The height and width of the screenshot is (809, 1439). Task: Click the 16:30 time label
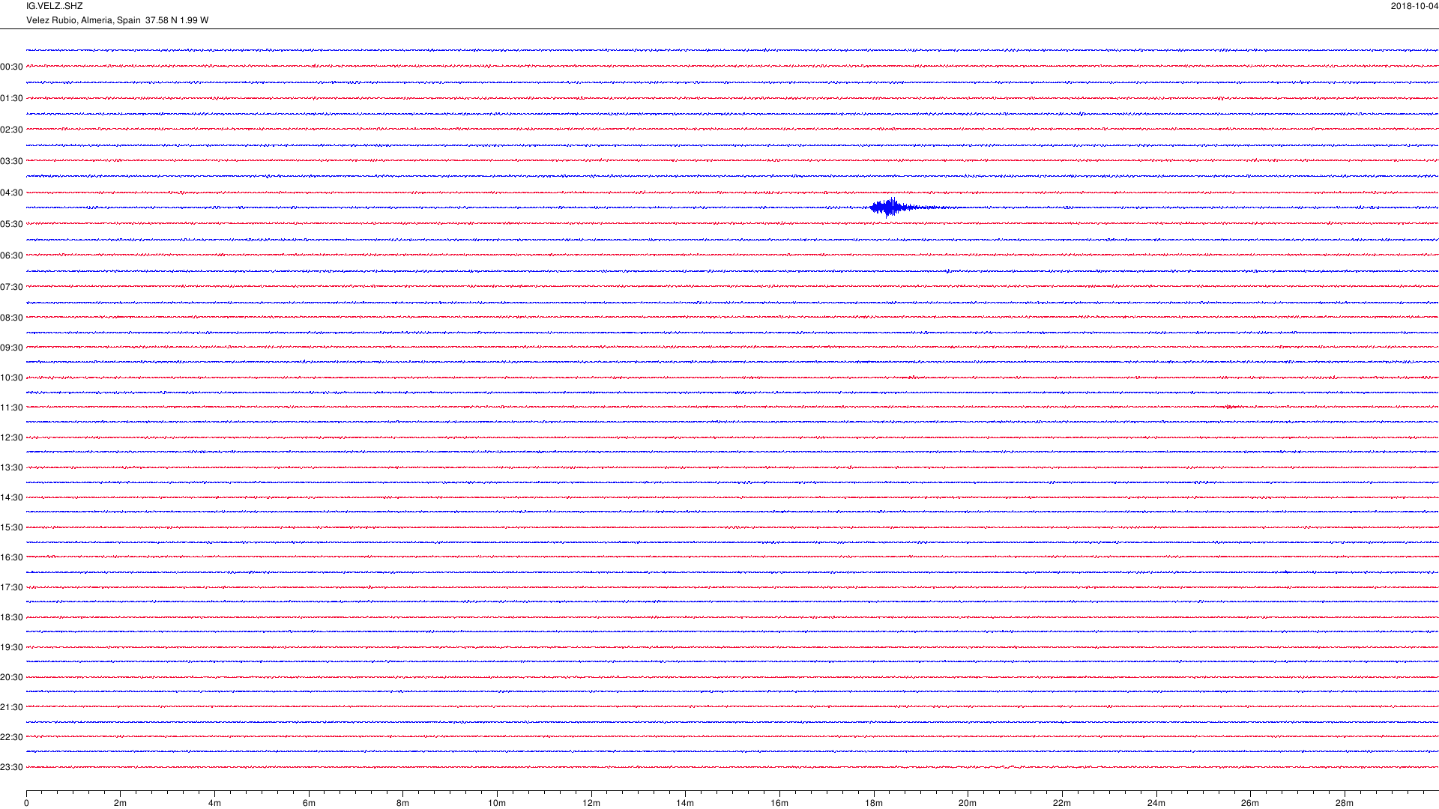point(11,558)
